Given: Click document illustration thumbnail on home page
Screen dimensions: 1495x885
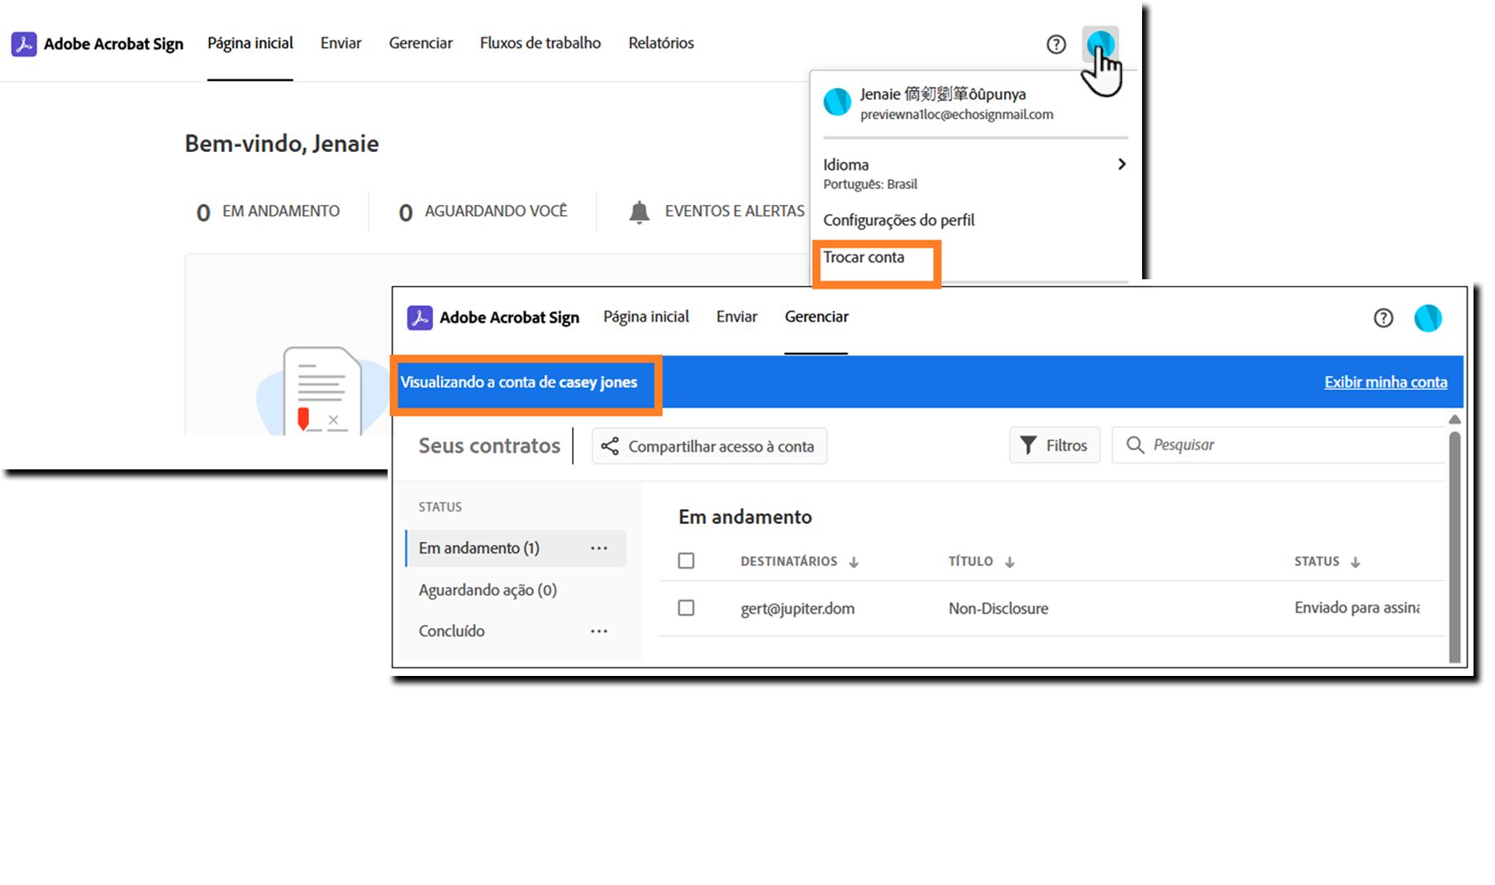Looking at the screenshot, I should [x=321, y=390].
